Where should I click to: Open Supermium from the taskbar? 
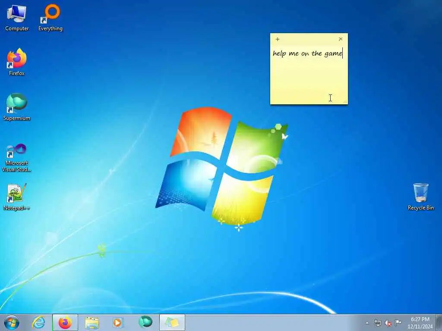145,322
